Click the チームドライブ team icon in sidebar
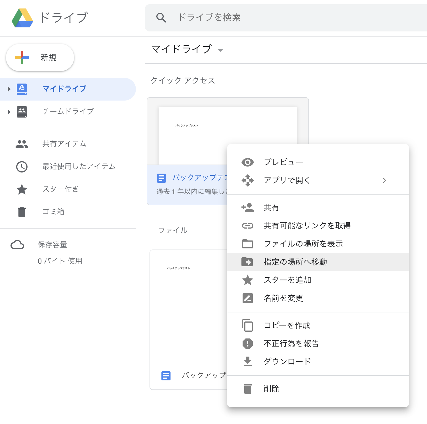 [x=22, y=112]
